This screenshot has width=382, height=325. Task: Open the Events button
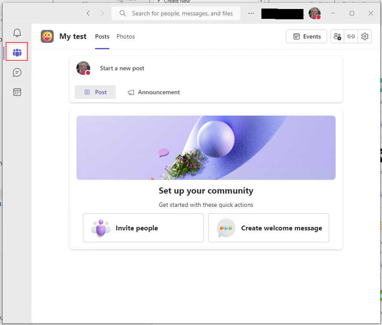pyautogui.click(x=306, y=36)
